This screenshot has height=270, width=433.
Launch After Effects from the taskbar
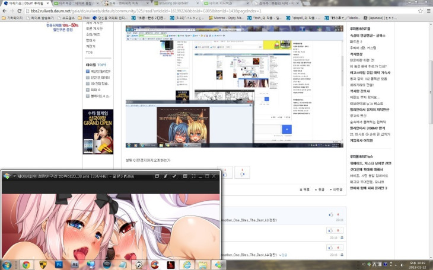point(75,264)
